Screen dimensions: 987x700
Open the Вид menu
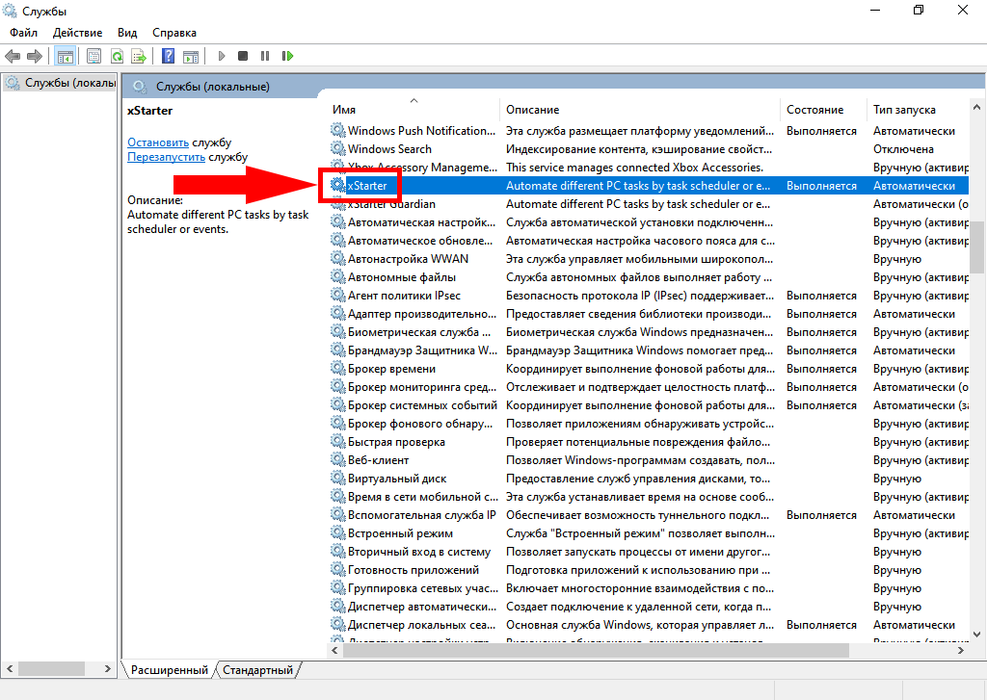point(127,33)
